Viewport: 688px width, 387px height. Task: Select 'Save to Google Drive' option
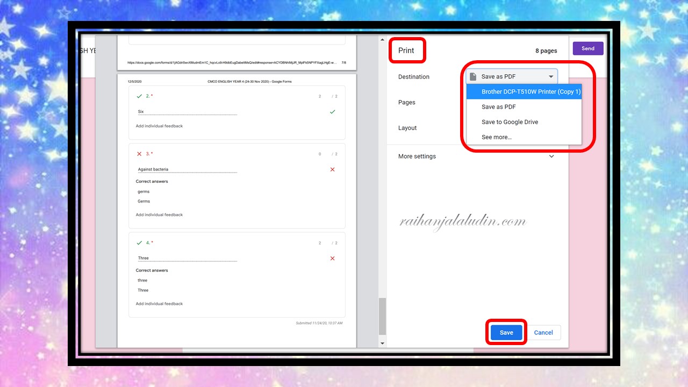pyautogui.click(x=510, y=122)
